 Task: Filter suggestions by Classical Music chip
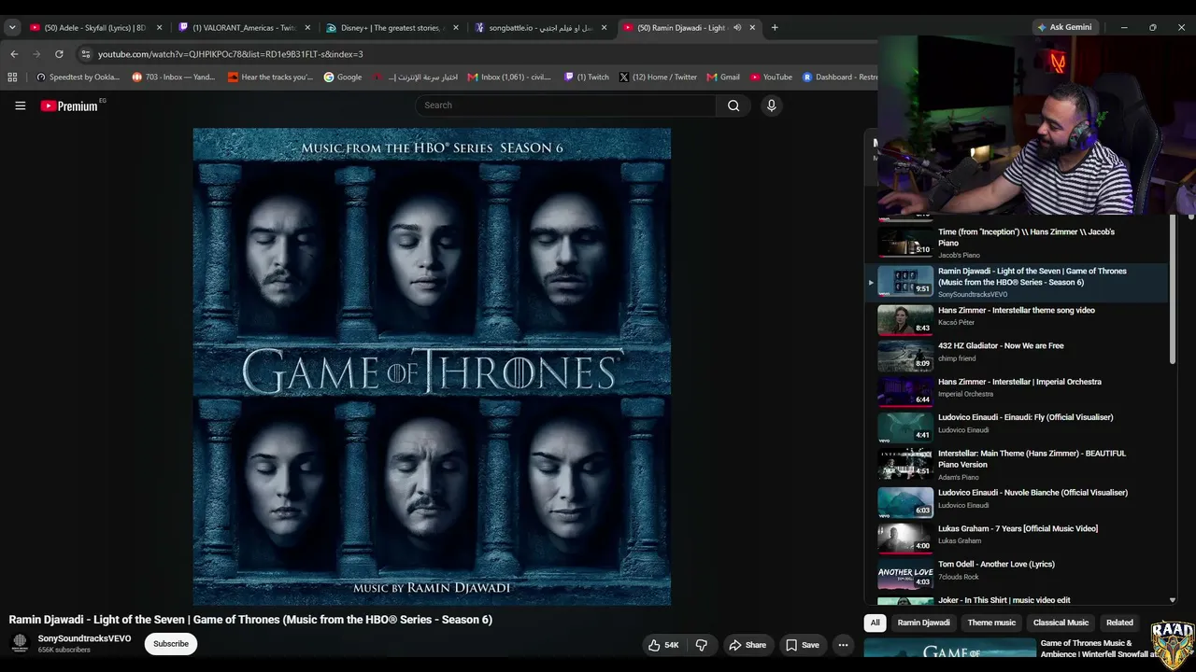[1061, 623]
